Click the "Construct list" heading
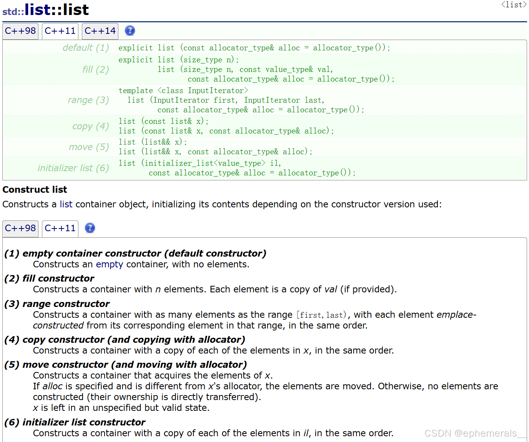The width and height of the screenshot is (529, 442). click(35, 190)
